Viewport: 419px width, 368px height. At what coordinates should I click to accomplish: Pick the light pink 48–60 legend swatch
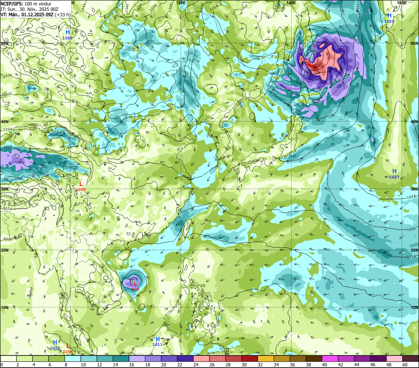click(394, 358)
